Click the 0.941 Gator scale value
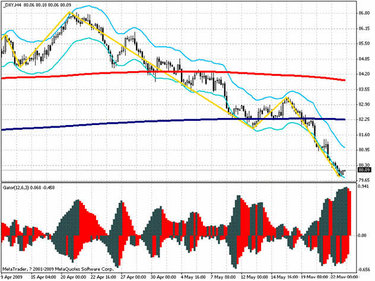This screenshot has height=281, width=375. pyautogui.click(x=364, y=186)
